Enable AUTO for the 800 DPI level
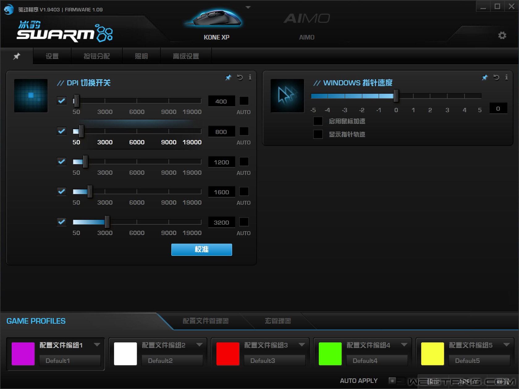This screenshot has height=389, width=519. pyautogui.click(x=244, y=131)
